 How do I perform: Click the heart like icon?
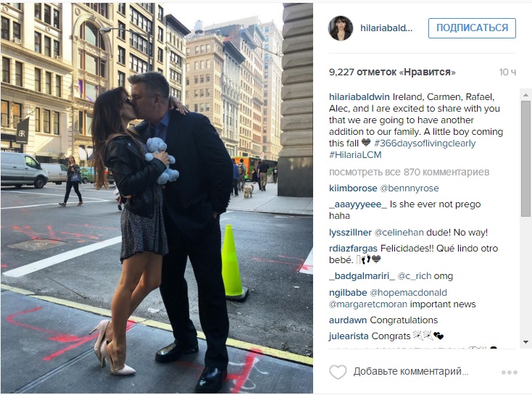pyautogui.click(x=338, y=372)
